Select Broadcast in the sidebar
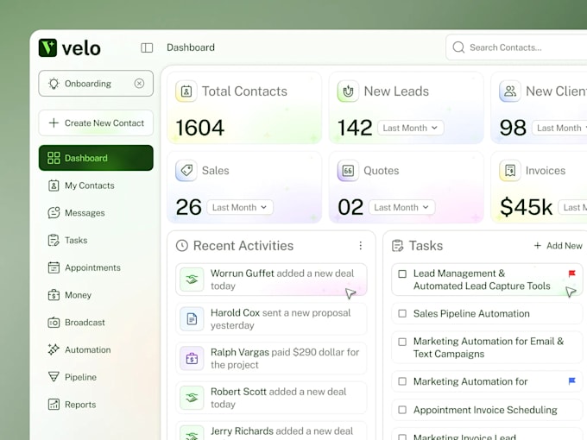This screenshot has height=440, width=587. point(96,322)
